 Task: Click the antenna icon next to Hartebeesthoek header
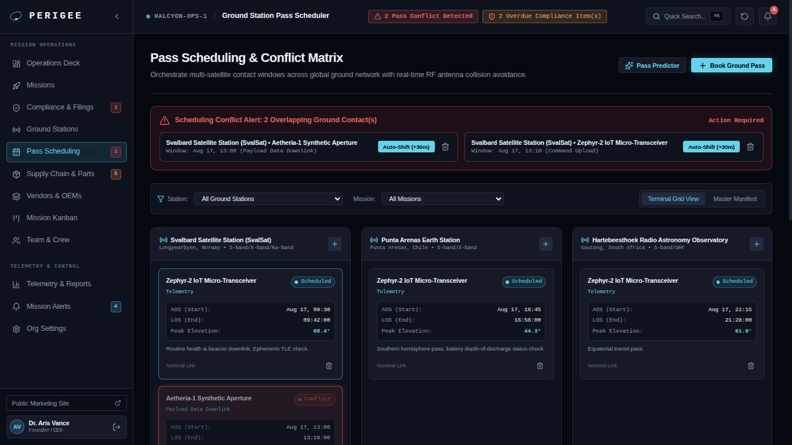585,240
